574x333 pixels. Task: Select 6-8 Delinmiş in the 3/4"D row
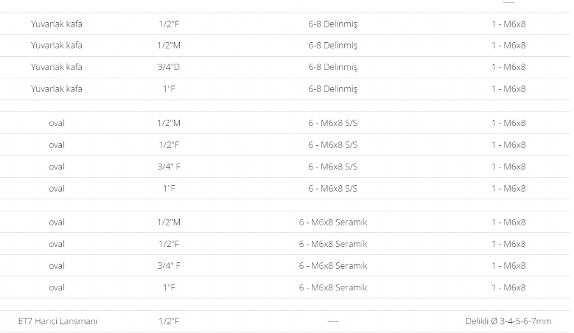[333, 67]
